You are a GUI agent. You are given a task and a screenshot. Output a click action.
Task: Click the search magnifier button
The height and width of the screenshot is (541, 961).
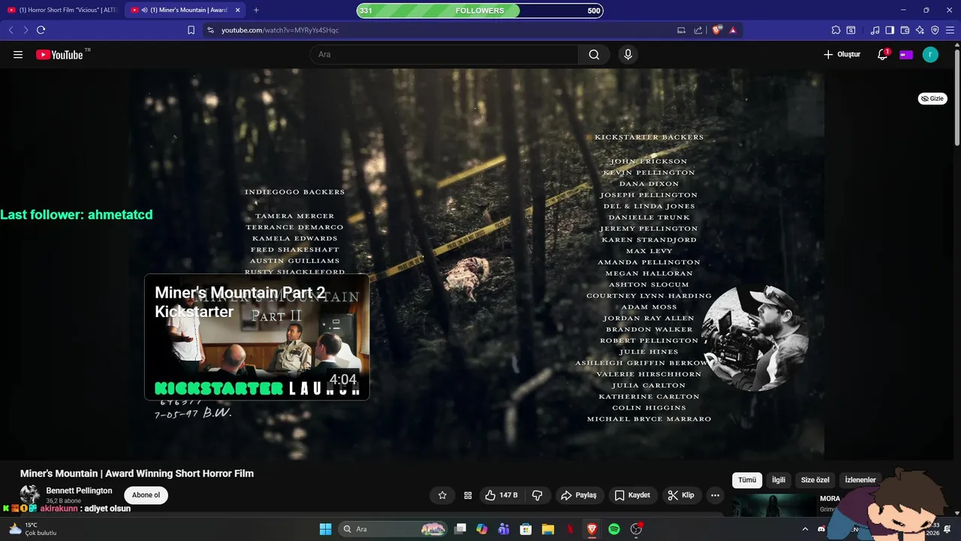click(x=594, y=55)
